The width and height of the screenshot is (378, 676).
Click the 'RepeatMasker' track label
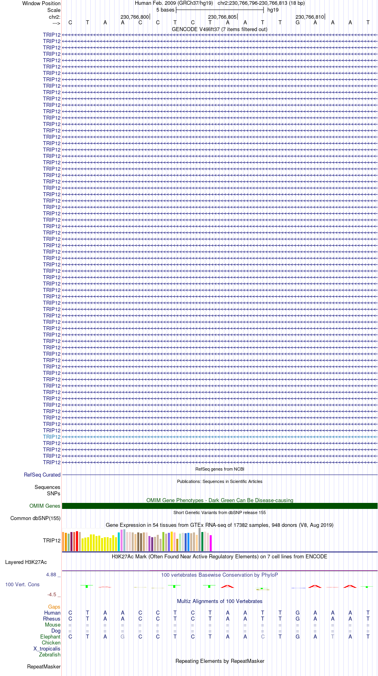pyautogui.click(x=44, y=667)
